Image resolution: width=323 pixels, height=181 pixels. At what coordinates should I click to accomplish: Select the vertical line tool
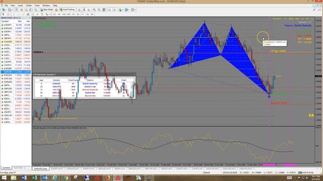(x=14, y=15)
